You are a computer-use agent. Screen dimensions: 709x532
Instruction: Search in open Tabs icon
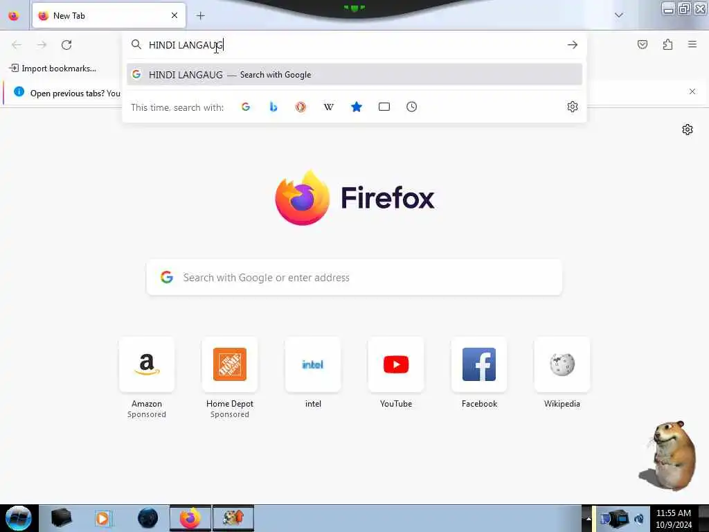pos(384,107)
